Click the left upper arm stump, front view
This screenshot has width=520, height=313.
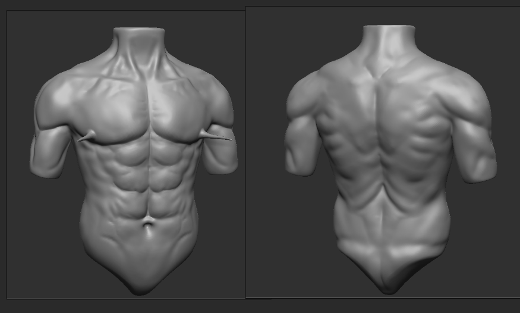[x=50, y=152]
